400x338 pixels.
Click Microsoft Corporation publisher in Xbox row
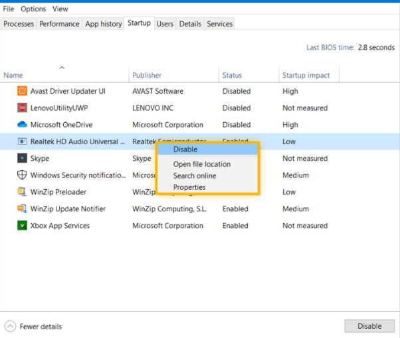[167, 226]
